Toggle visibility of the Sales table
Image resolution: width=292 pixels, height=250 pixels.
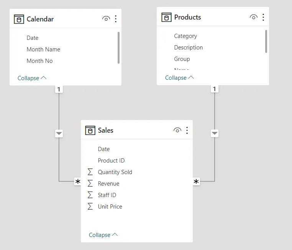(177, 130)
